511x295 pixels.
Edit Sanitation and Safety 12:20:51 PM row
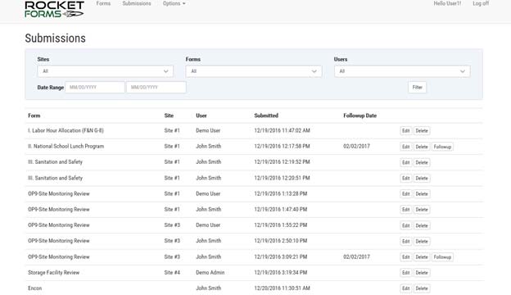tap(405, 179)
